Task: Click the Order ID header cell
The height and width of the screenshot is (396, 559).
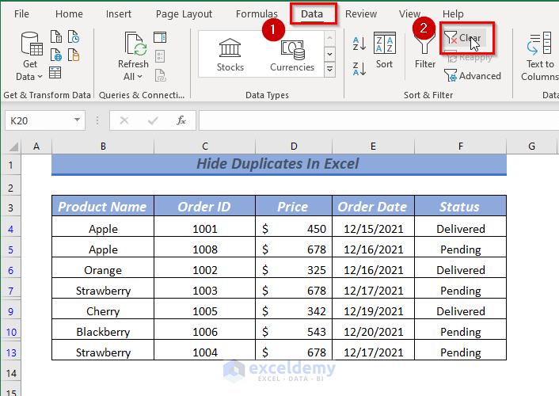Action: click(204, 206)
